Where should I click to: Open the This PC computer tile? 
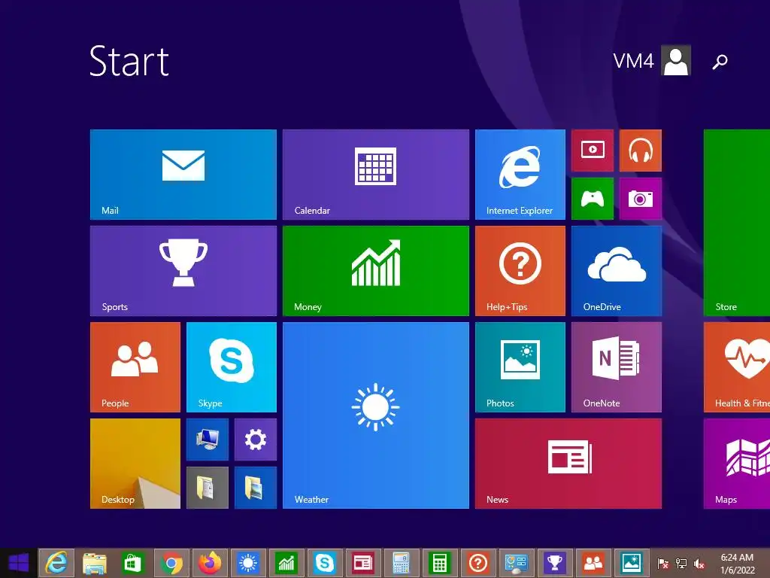coord(208,440)
